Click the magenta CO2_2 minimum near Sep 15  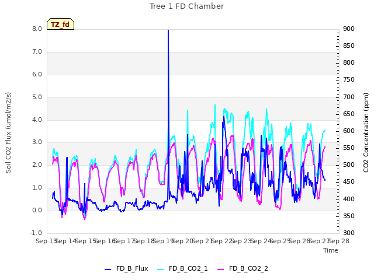click(x=85, y=219)
